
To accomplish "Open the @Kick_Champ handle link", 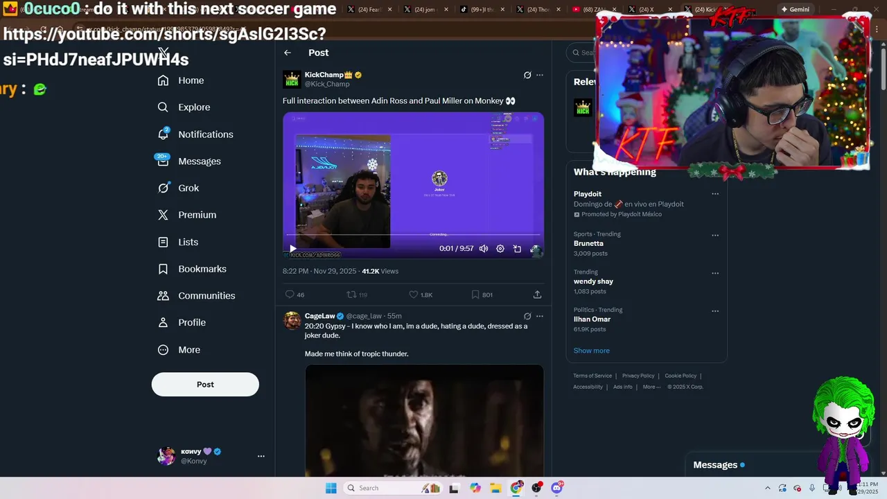I will click(x=327, y=84).
